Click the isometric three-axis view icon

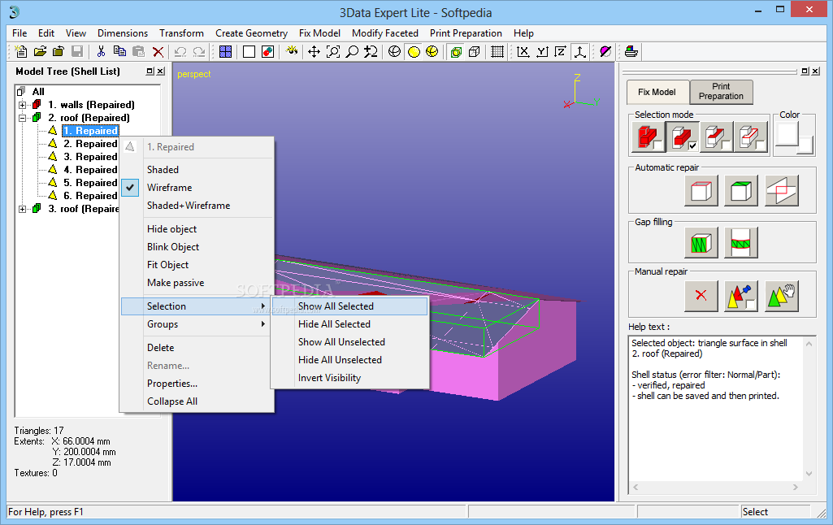pyautogui.click(x=579, y=51)
